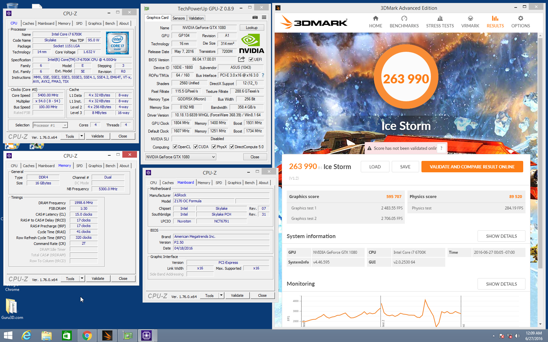This screenshot has height=342, width=548.
Task: Open Windows Store taskbar icon
Action: tap(67, 335)
